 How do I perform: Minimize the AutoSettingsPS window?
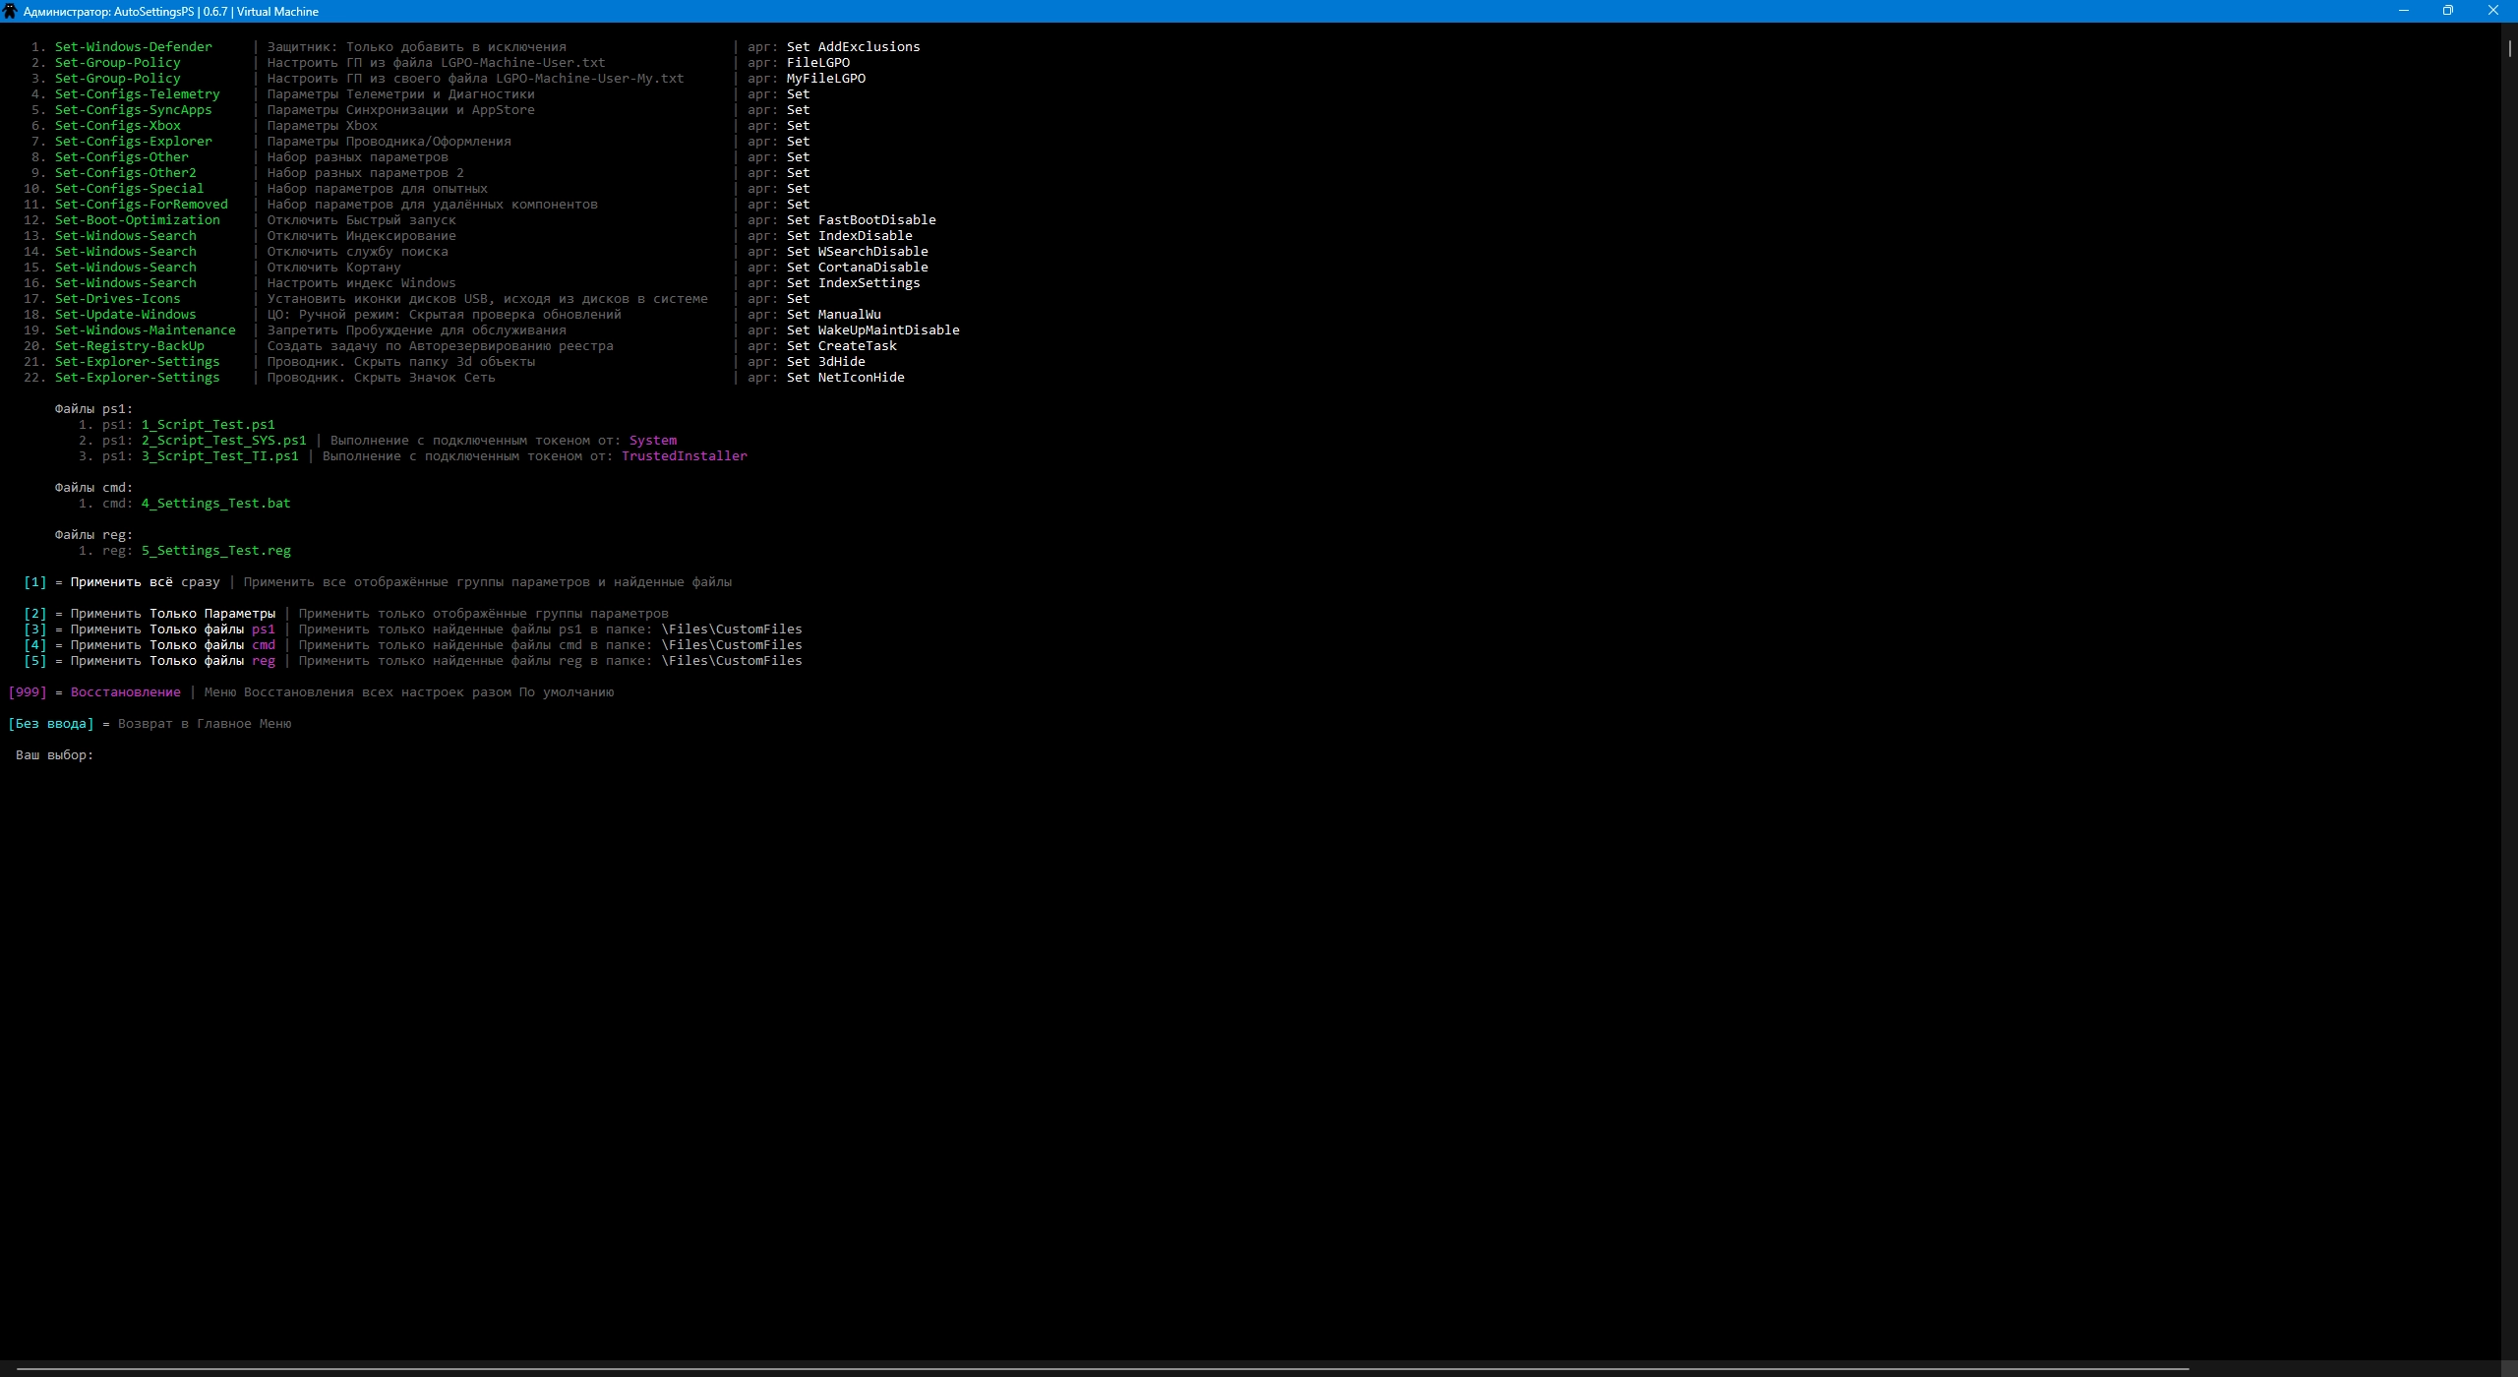click(x=2404, y=11)
